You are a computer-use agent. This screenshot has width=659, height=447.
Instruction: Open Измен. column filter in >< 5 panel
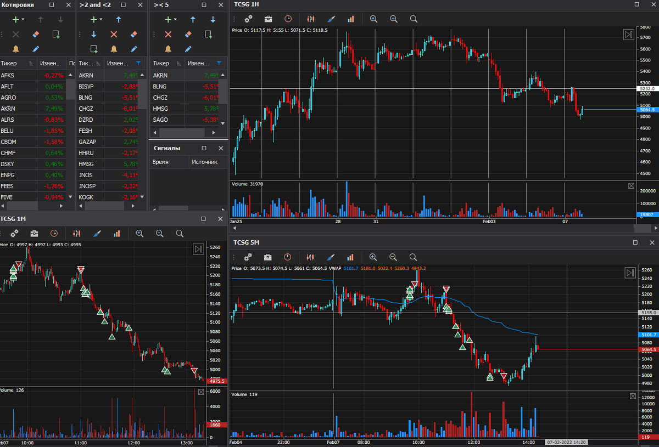[x=220, y=63]
